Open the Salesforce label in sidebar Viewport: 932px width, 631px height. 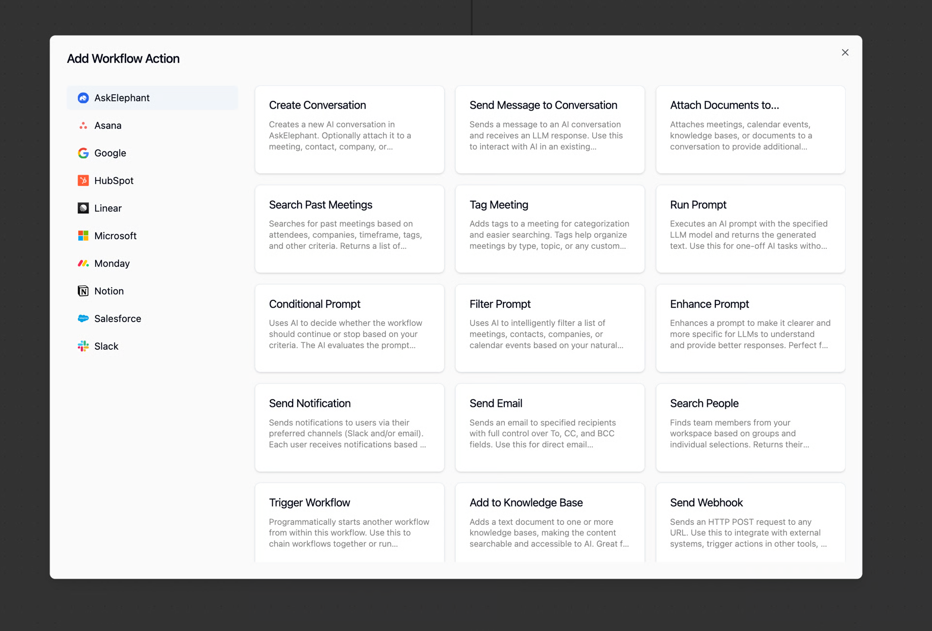(117, 319)
